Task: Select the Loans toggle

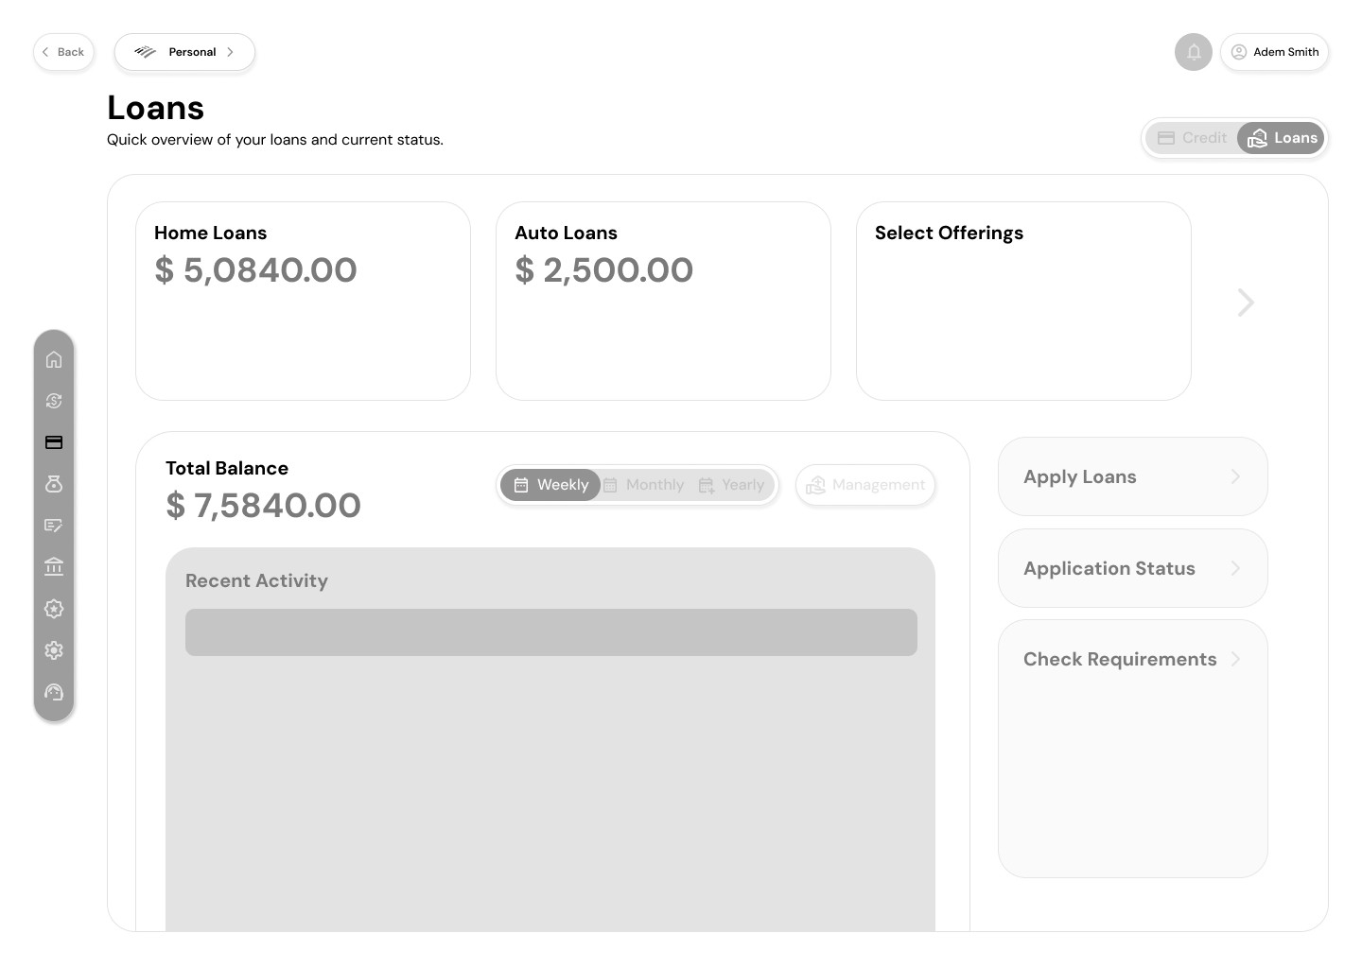Action: pyautogui.click(x=1281, y=138)
